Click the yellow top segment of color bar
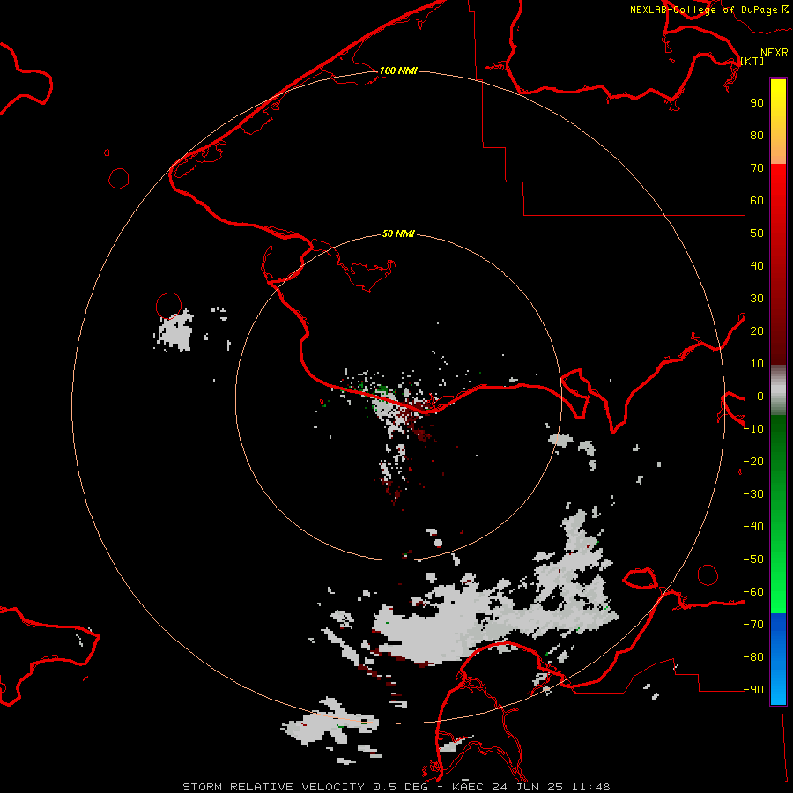 [778, 122]
